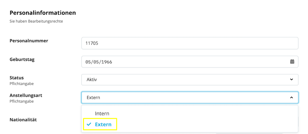The height and width of the screenshot is (134, 308).
Task: Click the checkmark next to Extern
Action: coord(89,124)
